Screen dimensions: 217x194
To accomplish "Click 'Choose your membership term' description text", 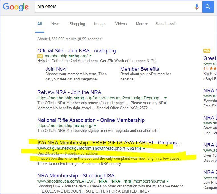I will click(x=76, y=76).
